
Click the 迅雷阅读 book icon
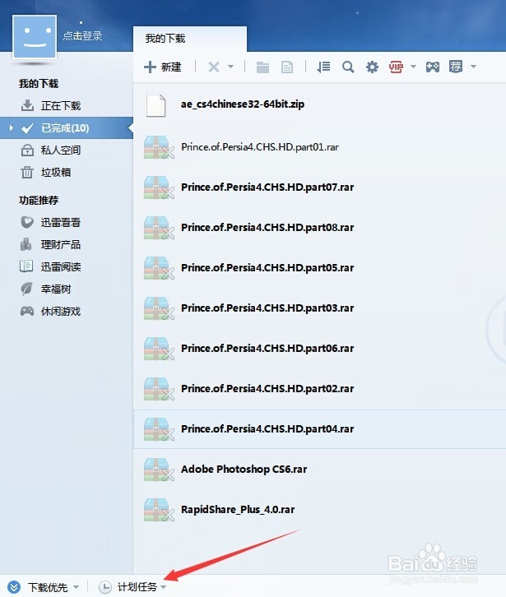[26, 266]
